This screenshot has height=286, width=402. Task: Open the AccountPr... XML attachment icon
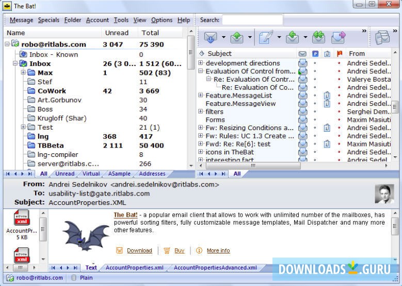point(21,218)
